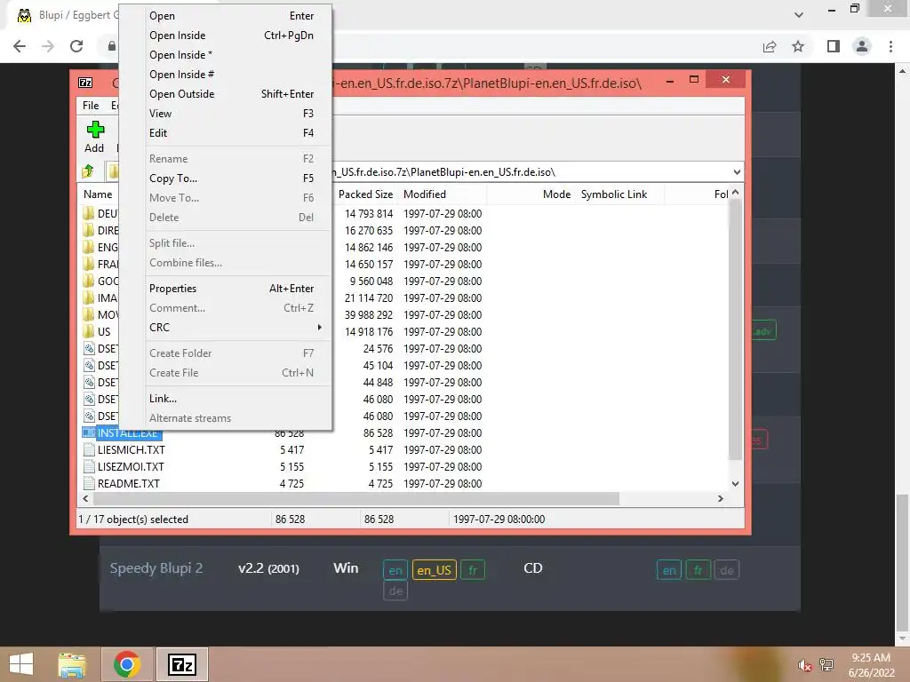910x682 pixels.
Task: Open the Chrome tab search chevron
Action: (799, 15)
